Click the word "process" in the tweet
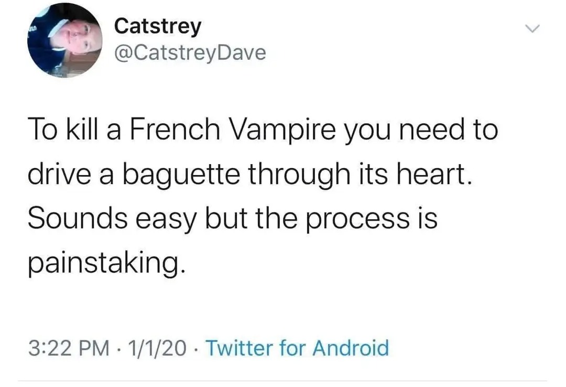This screenshot has width=566, height=387. 358,219
